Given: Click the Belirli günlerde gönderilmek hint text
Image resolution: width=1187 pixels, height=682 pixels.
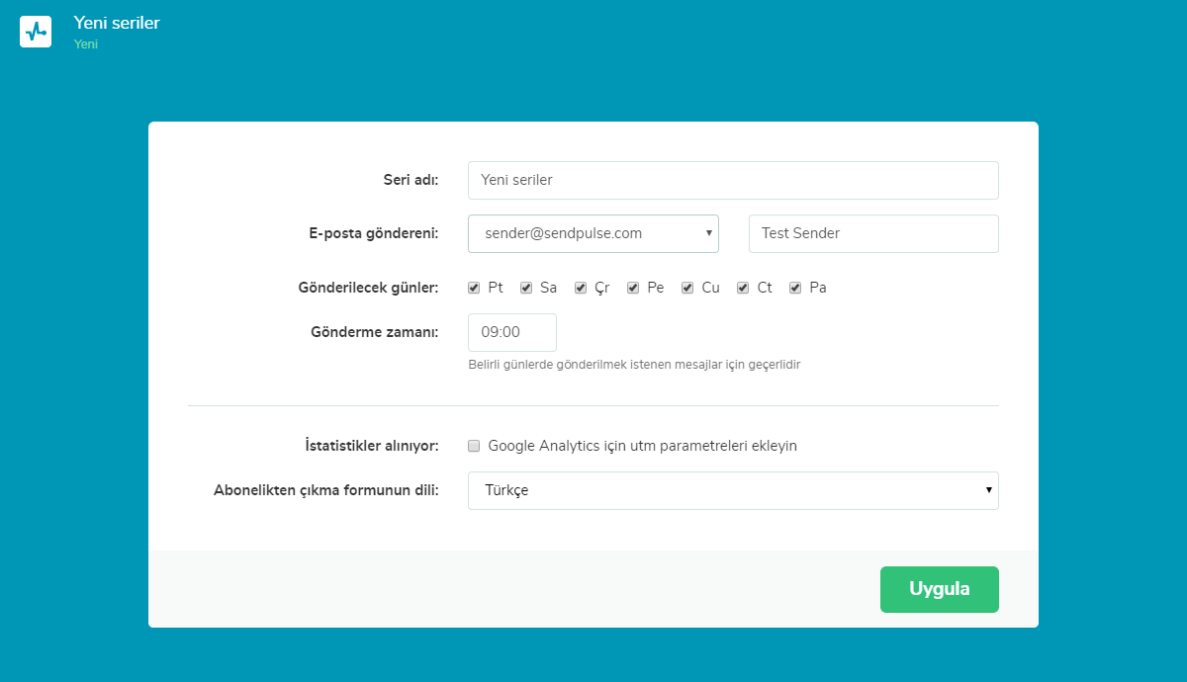Looking at the screenshot, I should point(634,365).
